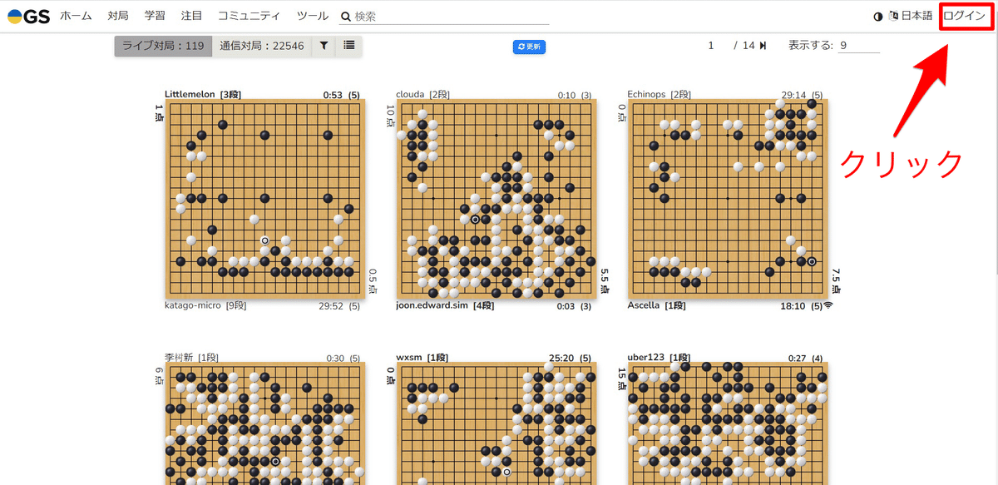Switch to ライブ対局 tab
Screen dimensions: 998x485
click(163, 46)
